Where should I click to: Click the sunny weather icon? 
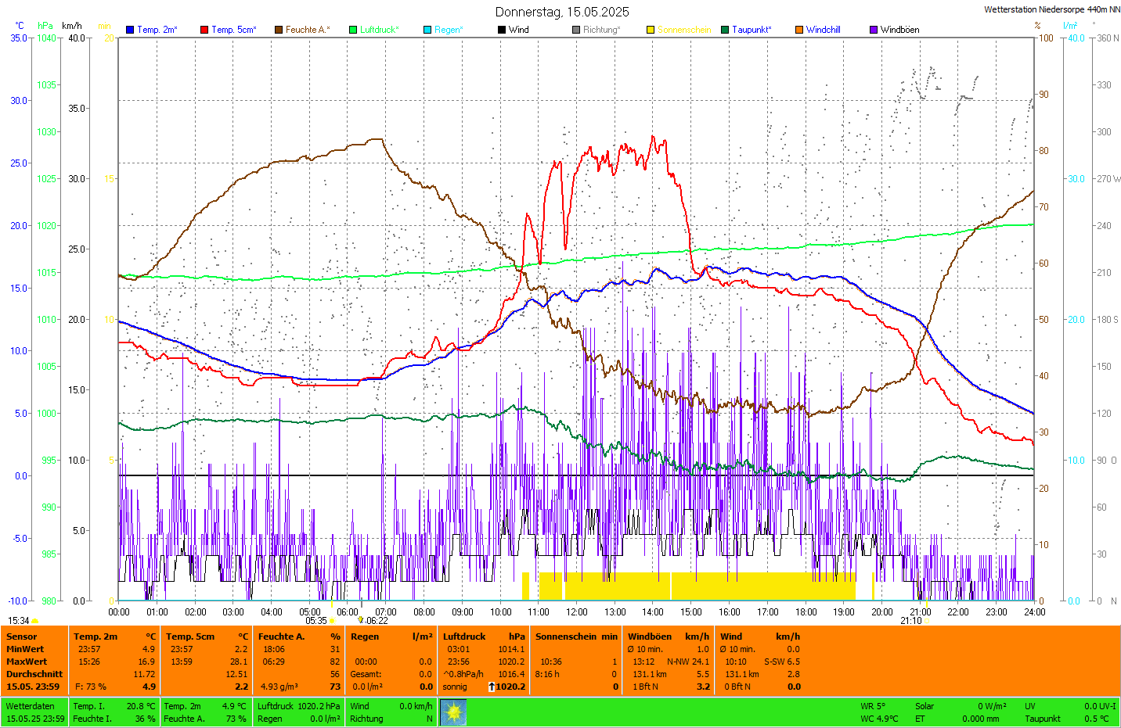[453, 712]
